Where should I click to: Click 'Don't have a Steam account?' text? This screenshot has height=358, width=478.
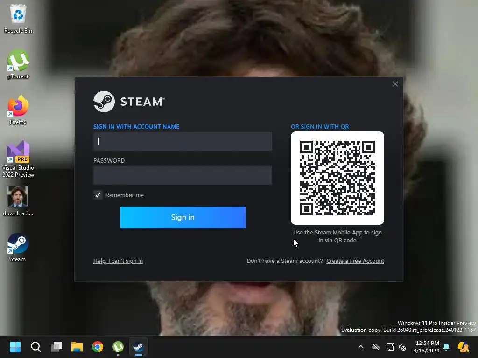click(285, 261)
